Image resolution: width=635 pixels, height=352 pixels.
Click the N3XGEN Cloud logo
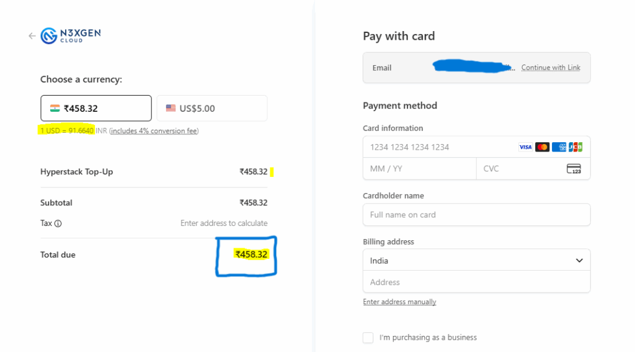[x=71, y=36]
